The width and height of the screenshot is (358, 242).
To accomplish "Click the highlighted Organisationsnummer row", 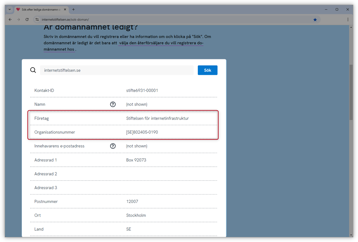I will tap(124, 132).
